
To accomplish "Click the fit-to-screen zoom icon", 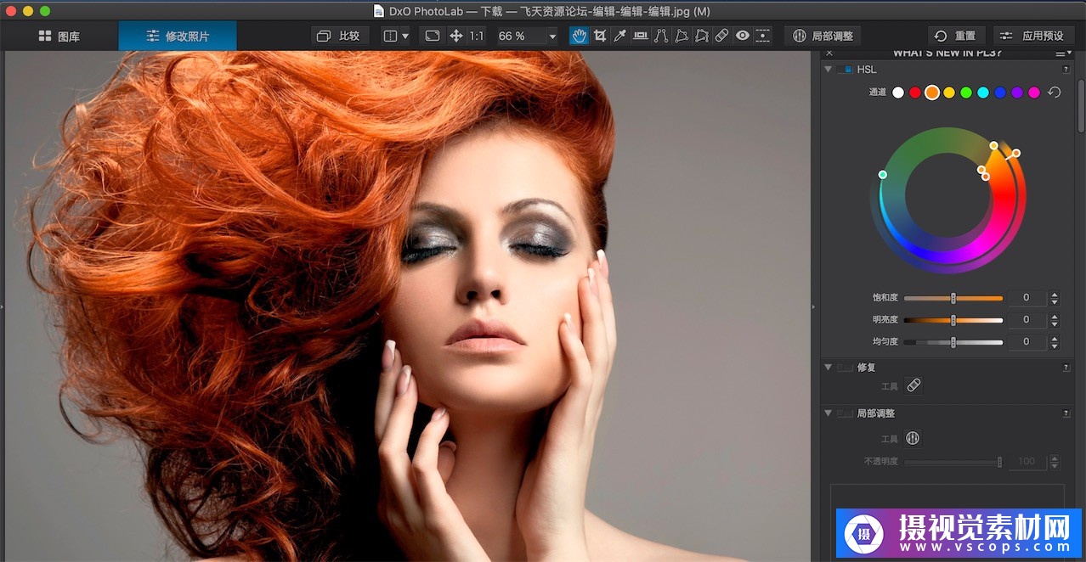I will pos(433,36).
